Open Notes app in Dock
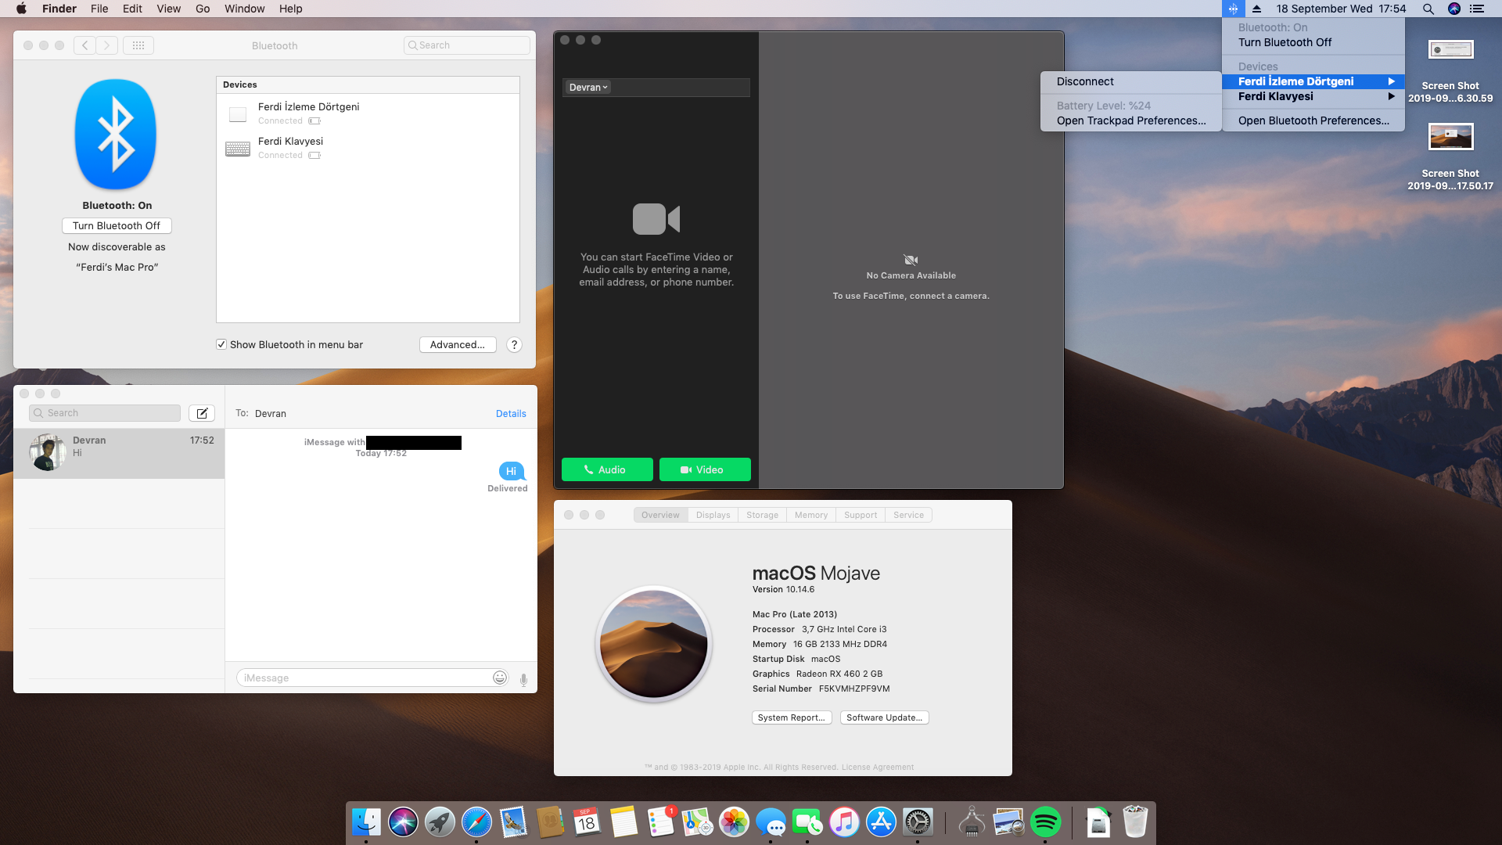This screenshot has width=1502, height=845. (x=623, y=822)
